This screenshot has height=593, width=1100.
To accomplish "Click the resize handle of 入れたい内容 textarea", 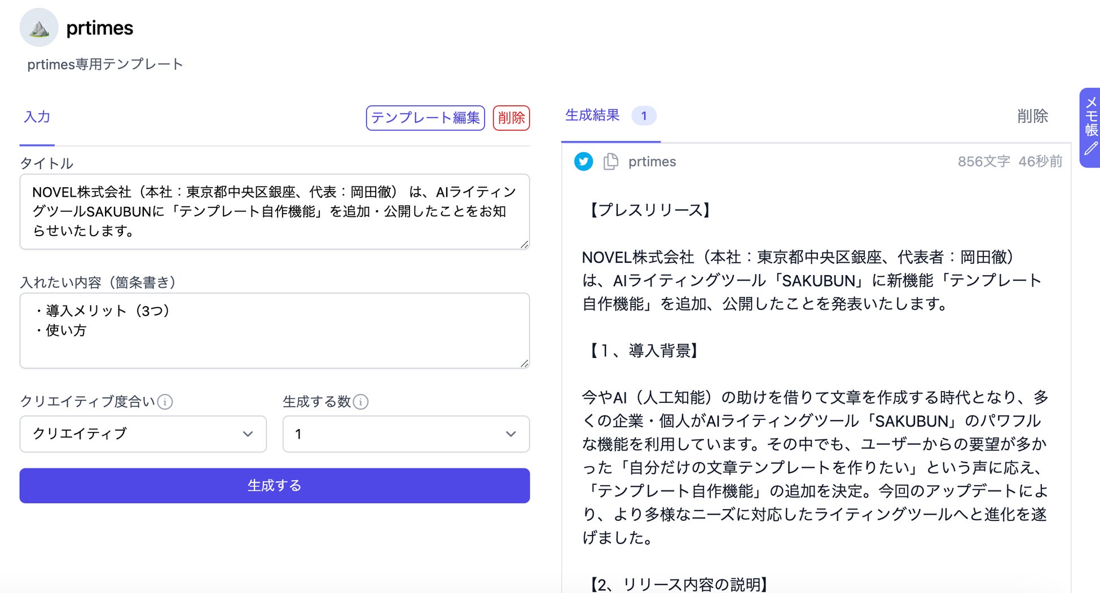I will [x=524, y=363].
